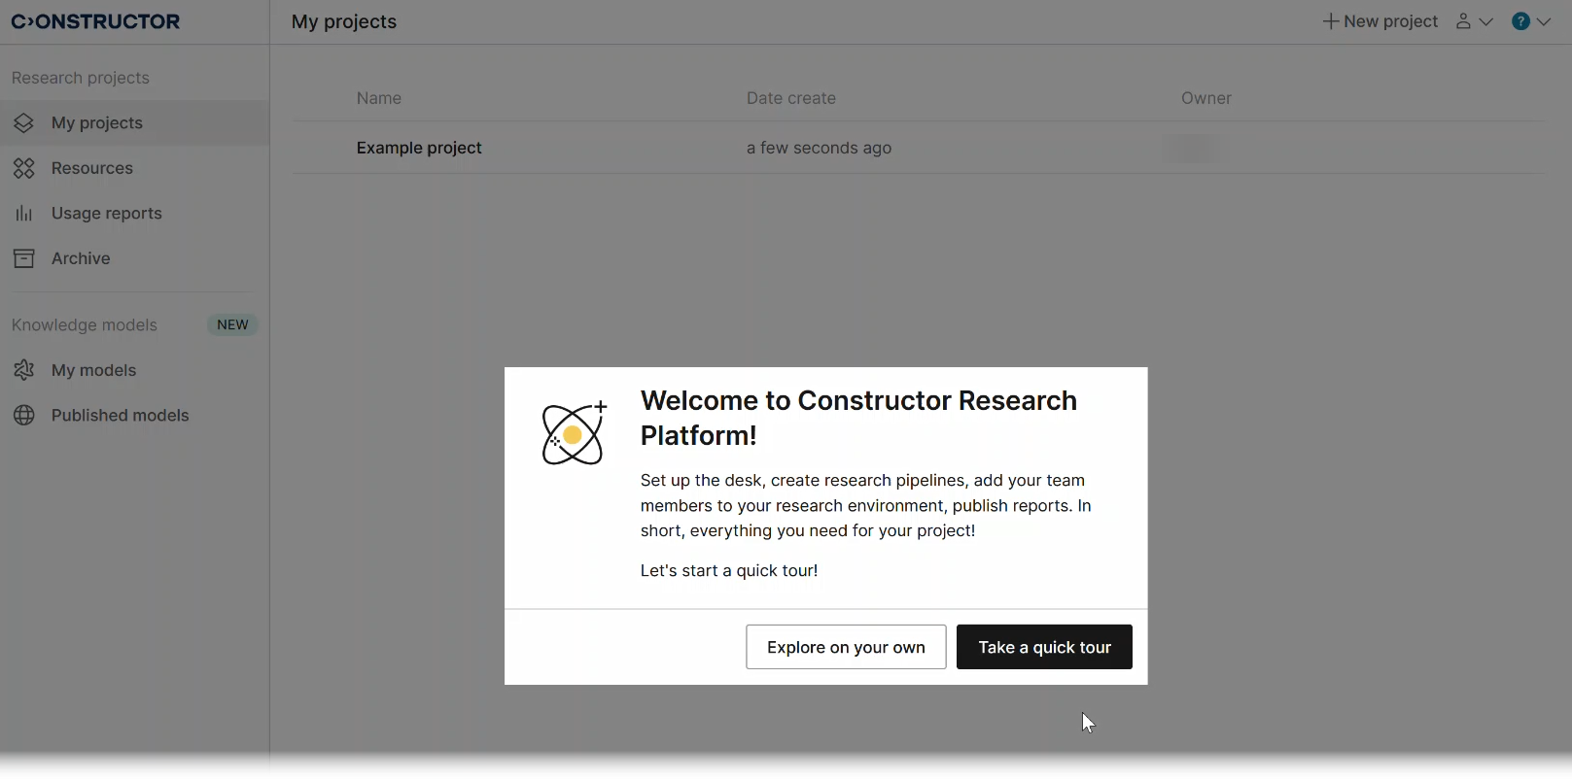
Task: Click the Date create column header
Action: click(x=791, y=98)
